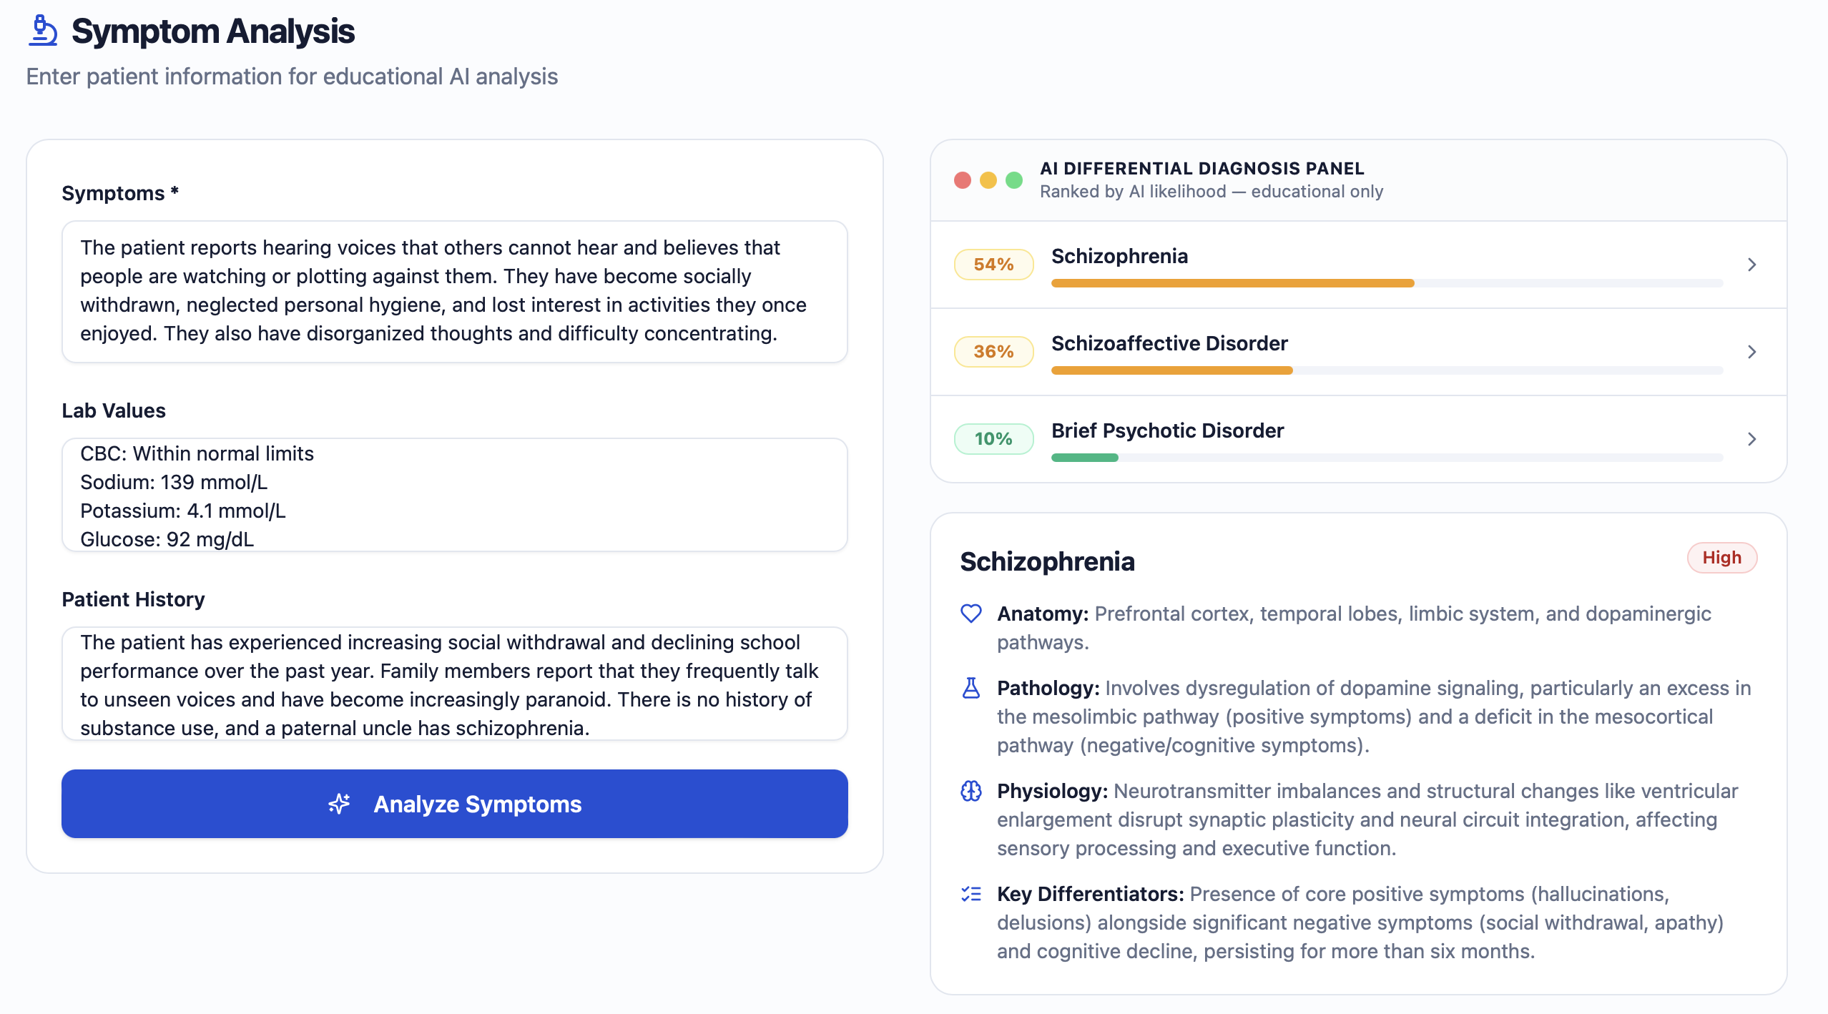
Task: Click the 54% likelihood badge
Action: click(x=994, y=265)
